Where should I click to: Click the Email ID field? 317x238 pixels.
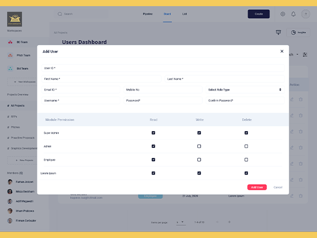pos(81,90)
